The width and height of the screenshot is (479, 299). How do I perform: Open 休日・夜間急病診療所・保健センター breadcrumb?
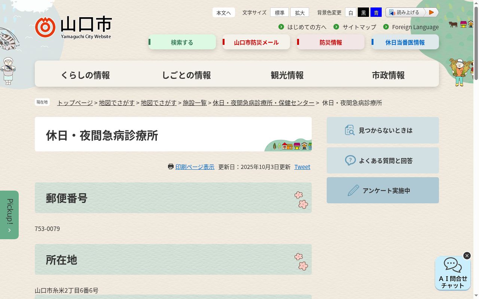pos(263,103)
